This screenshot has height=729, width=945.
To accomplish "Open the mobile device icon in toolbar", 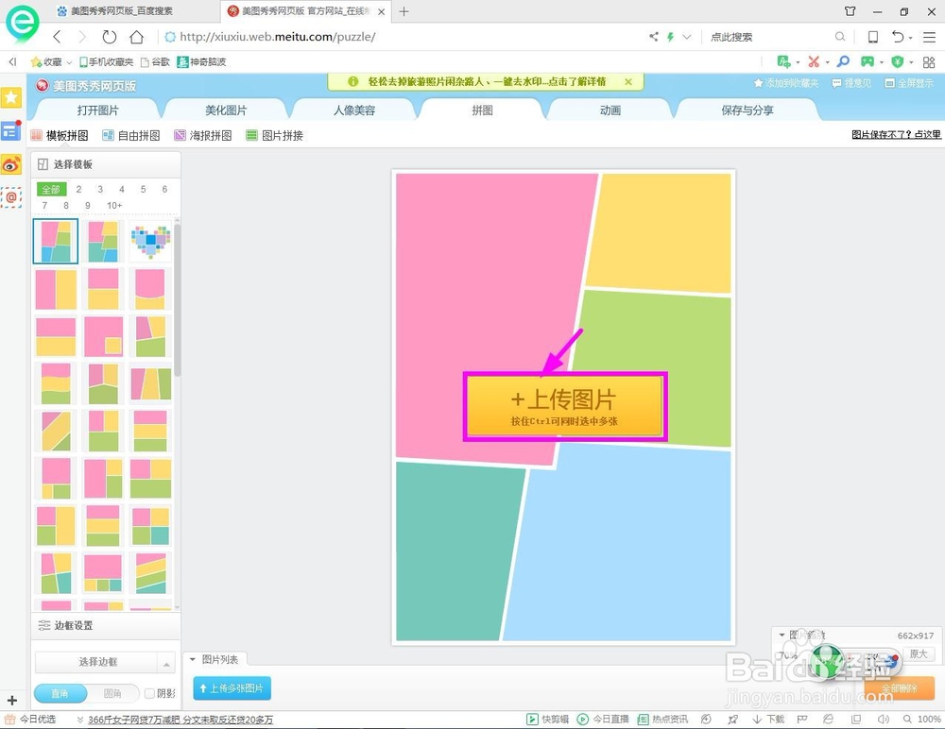I will point(872,37).
